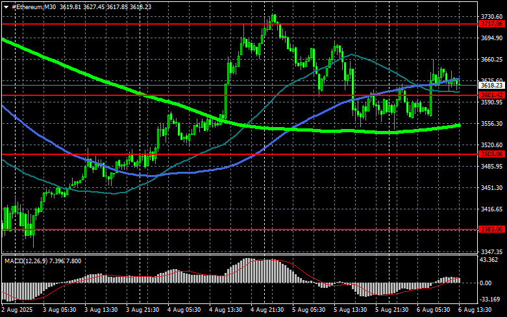Click the 3485.95 price scale value
The width and height of the screenshot is (507, 317).
492,166
